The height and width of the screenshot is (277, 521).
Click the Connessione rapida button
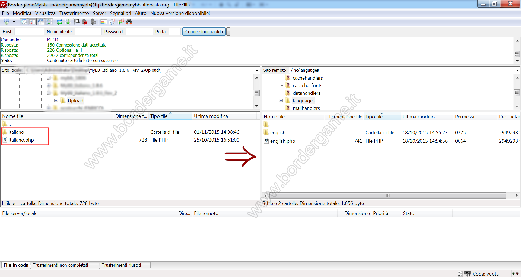pyautogui.click(x=204, y=32)
